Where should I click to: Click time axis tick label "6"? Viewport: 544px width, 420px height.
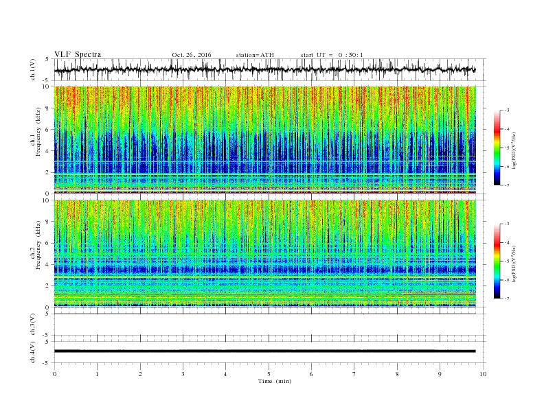(311, 374)
